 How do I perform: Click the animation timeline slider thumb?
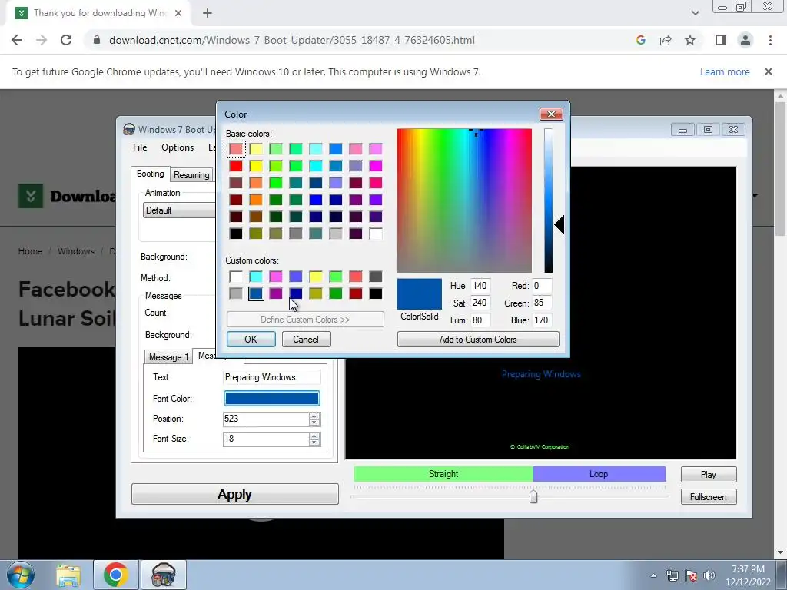pyautogui.click(x=533, y=496)
